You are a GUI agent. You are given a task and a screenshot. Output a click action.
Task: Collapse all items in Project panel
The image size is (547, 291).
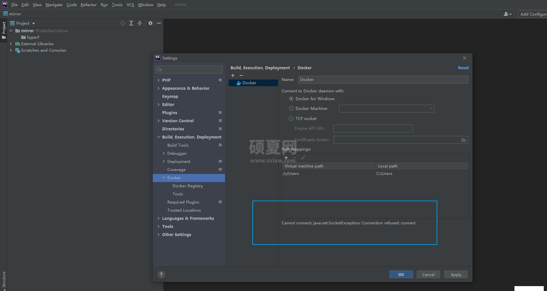click(140, 23)
